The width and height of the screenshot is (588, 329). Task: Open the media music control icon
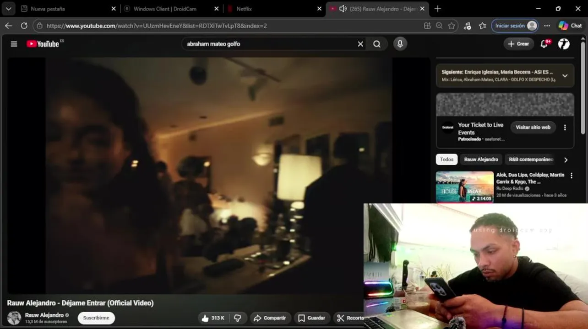pyautogui.click(x=467, y=26)
